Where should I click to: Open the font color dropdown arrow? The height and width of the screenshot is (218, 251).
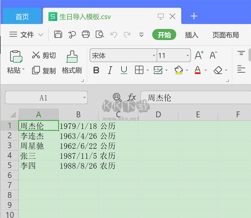206,70
